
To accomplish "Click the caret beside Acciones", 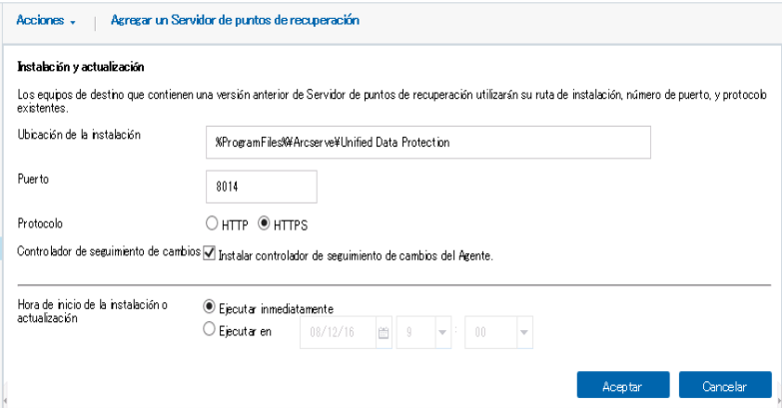I will tap(73, 22).
